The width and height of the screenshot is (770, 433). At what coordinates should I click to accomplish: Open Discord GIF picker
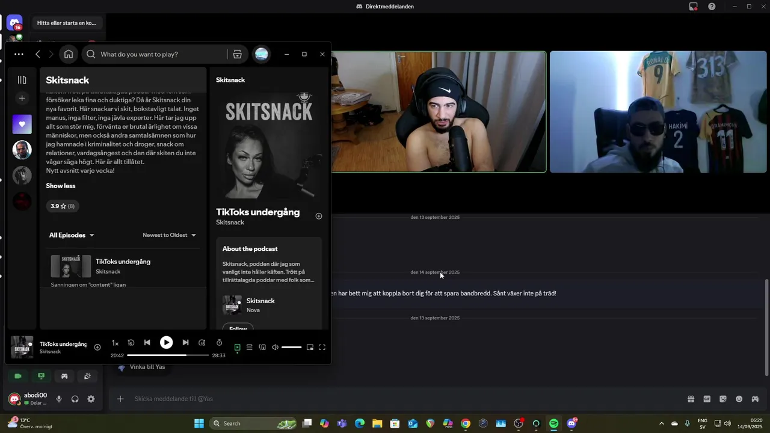[707, 399]
